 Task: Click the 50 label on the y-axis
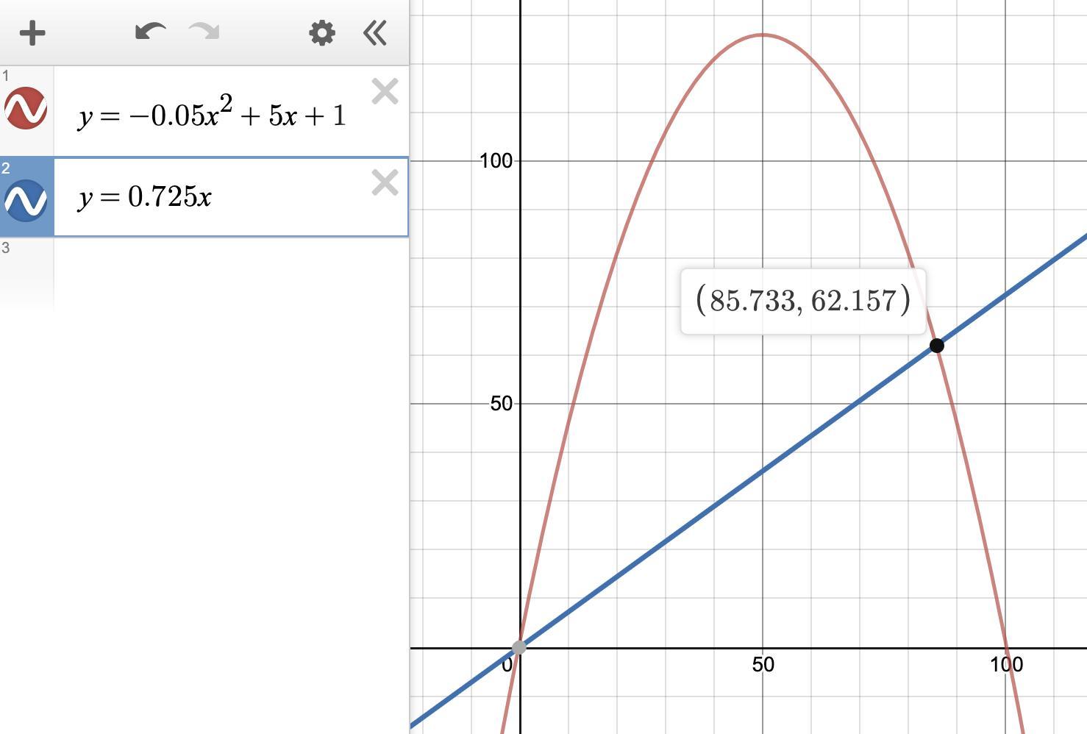pyautogui.click(x=501, y=404)
